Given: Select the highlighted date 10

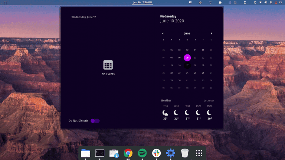Looking at the screenshot, I should (x=187, y=58).
